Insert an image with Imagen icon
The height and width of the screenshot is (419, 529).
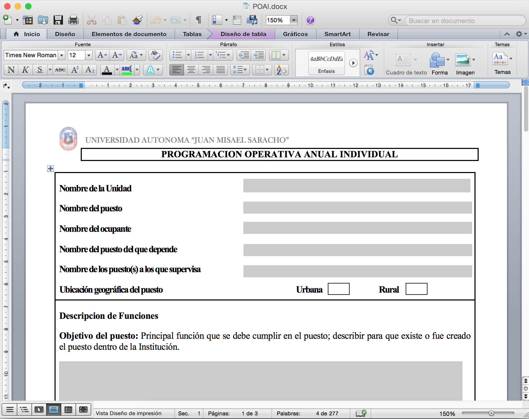463,60
